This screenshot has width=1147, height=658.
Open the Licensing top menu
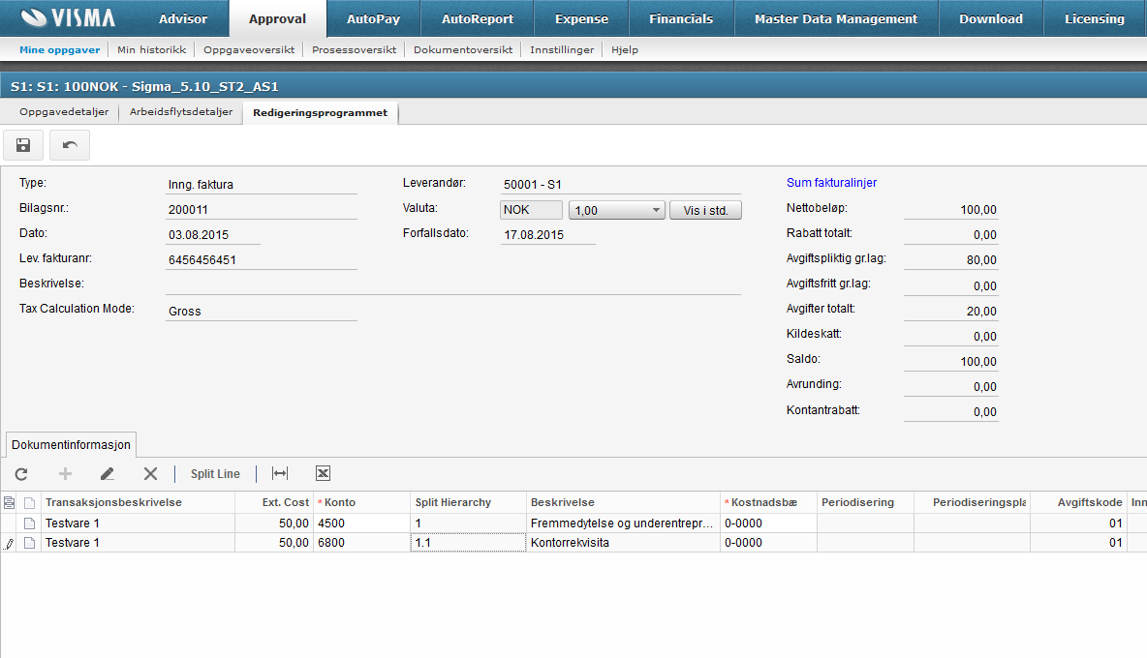1095,19
